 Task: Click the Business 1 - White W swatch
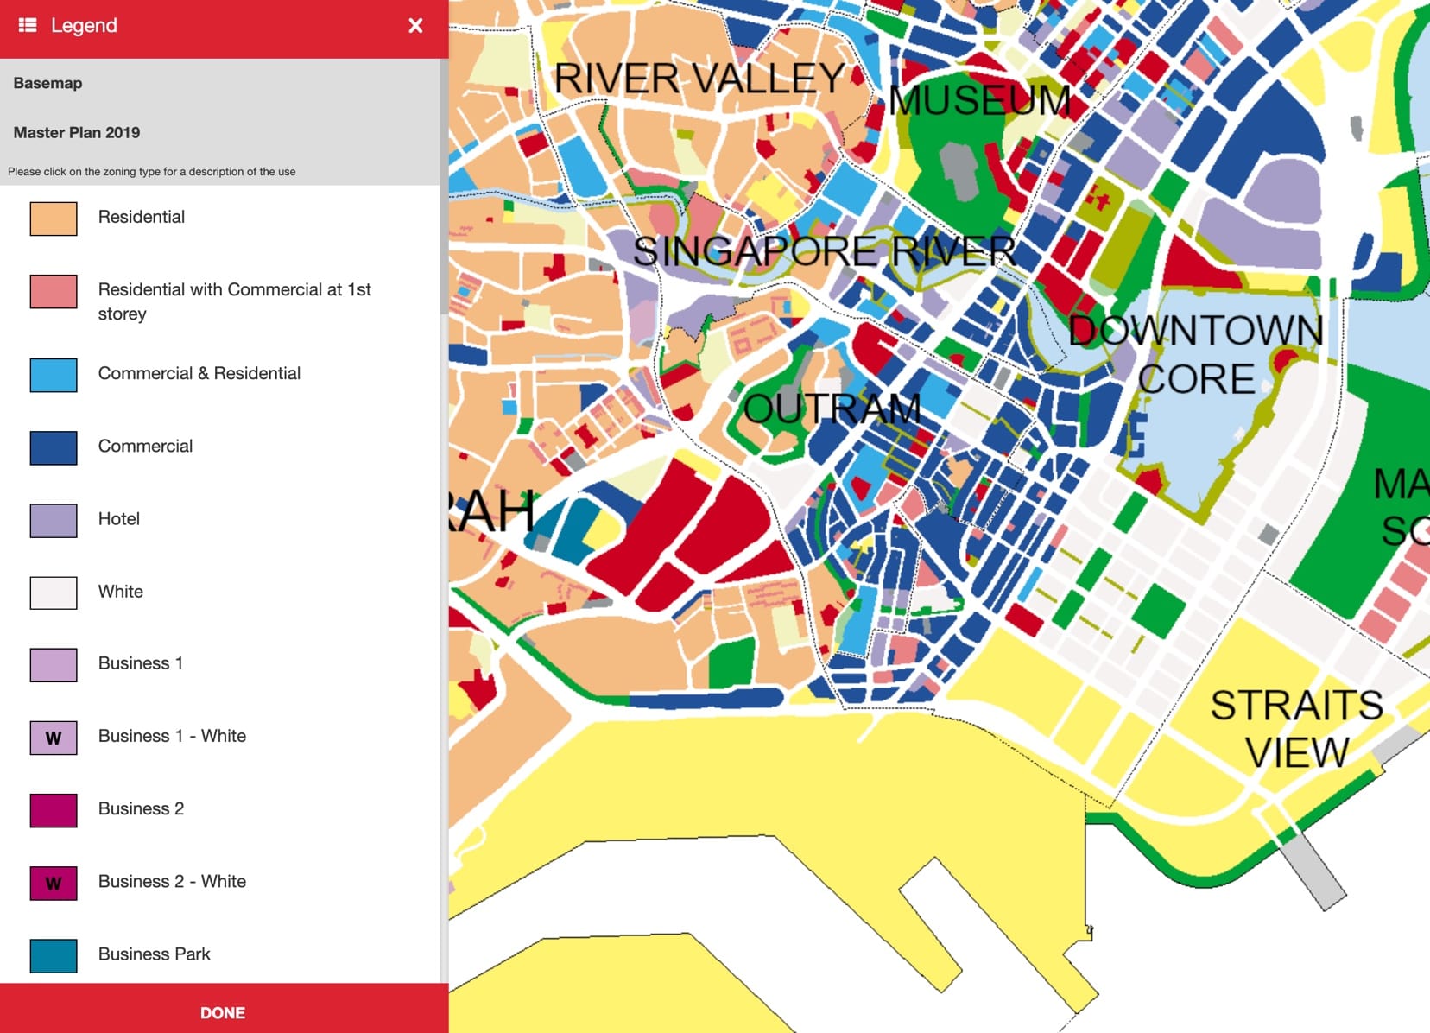click(x=54, y=738)
